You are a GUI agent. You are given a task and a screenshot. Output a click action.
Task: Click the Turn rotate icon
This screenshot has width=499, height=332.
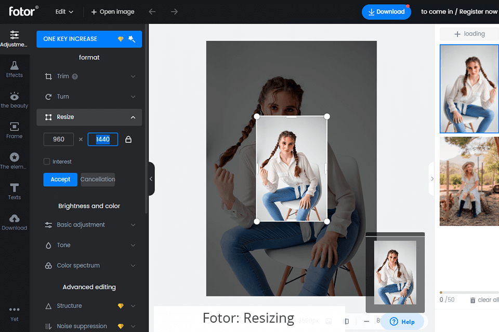coord(48,97)
